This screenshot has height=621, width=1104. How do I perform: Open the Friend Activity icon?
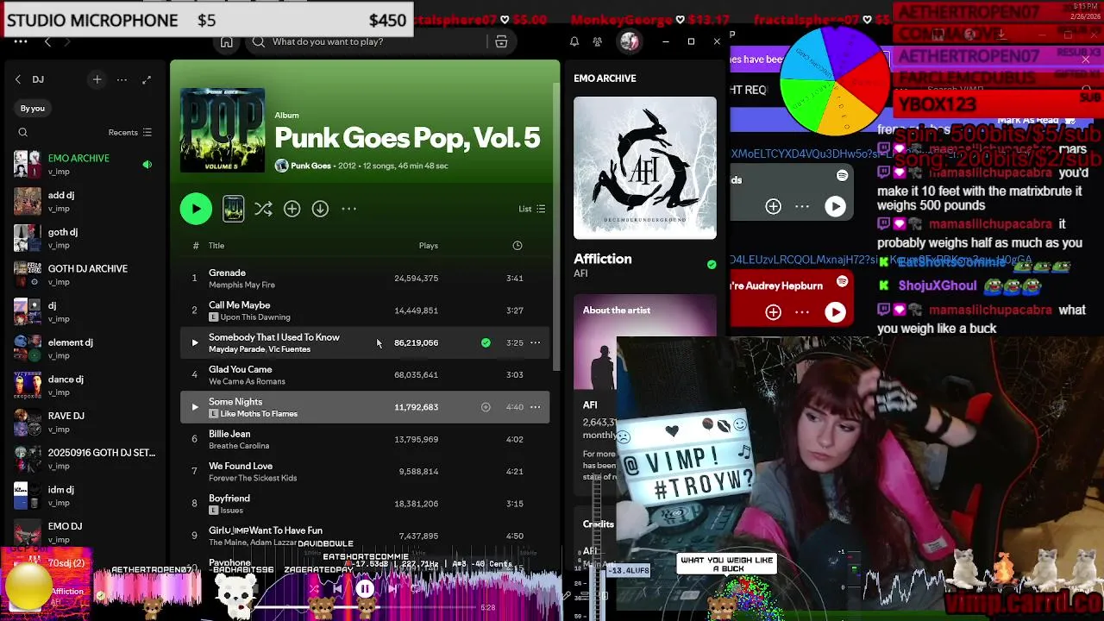[597, 41]
